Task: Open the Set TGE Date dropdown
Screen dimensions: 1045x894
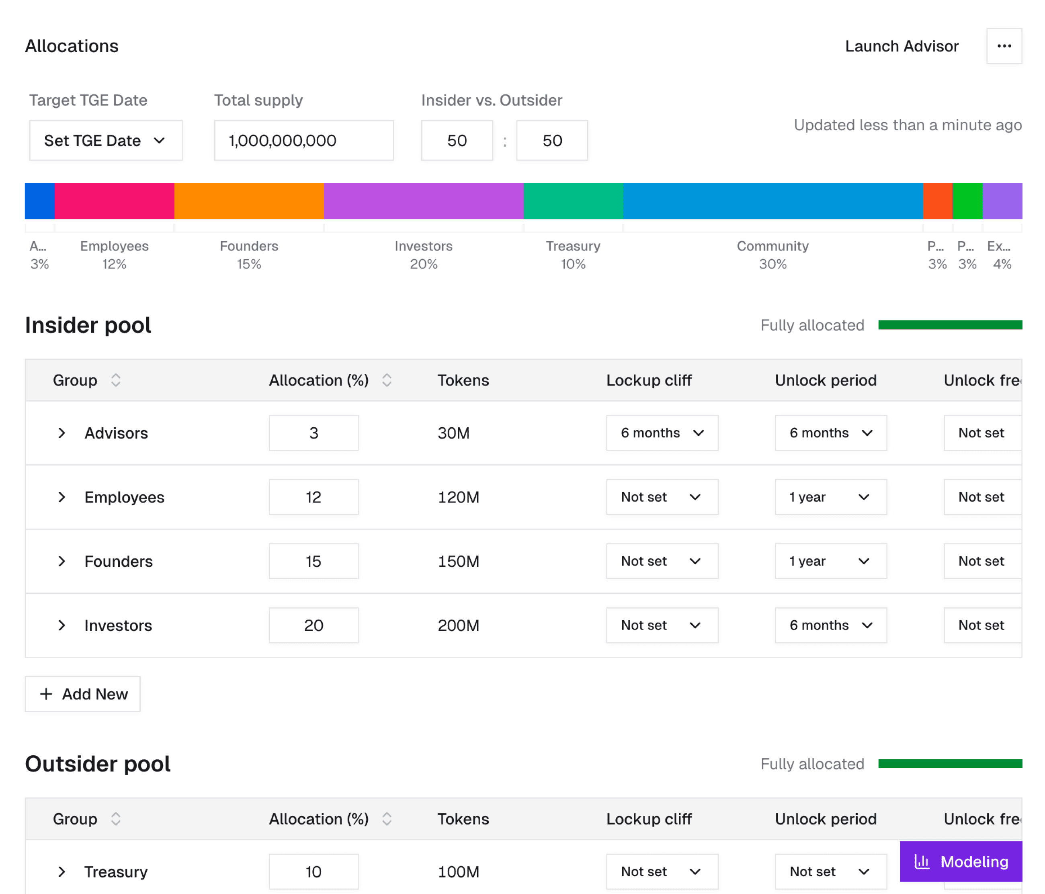Action: 105,140
